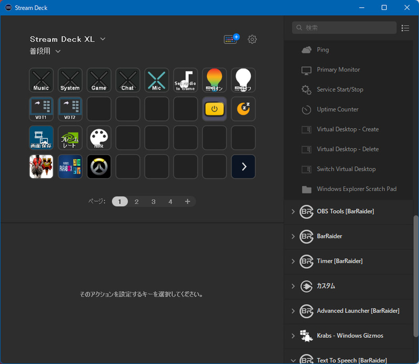
Task: Select the Mic mute deck key
Action: (x=156, y=80)
